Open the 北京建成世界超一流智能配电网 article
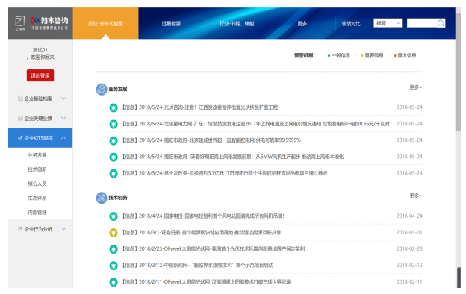 (211, 140)
